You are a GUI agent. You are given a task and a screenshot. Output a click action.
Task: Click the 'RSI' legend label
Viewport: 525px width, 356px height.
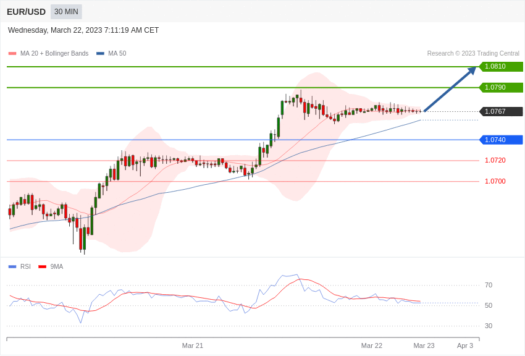coord(25,266)
